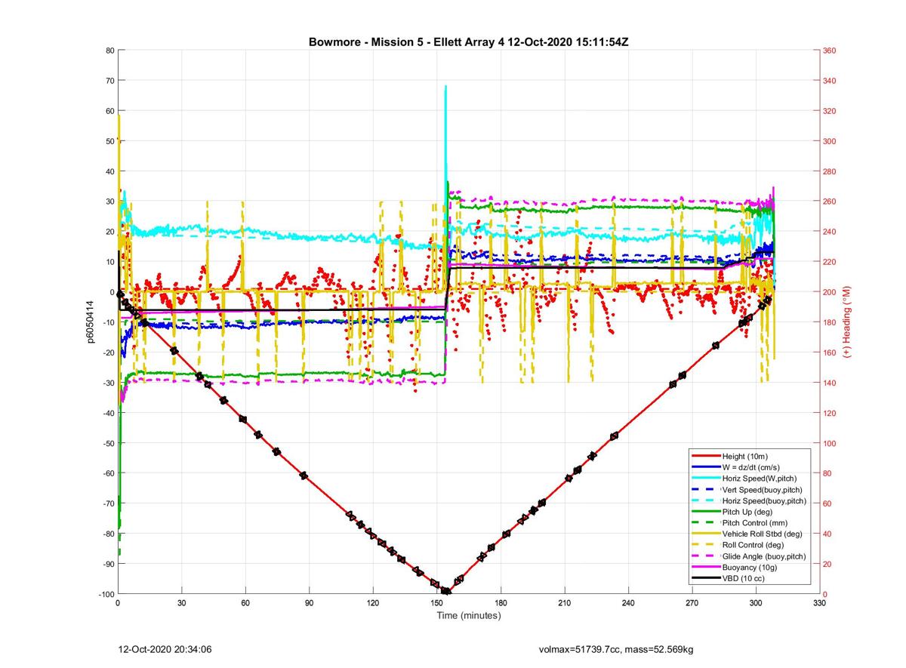
Task: Click the 260 tick on the heading axis
Action: pyautogui.click(x=829, y=202)
